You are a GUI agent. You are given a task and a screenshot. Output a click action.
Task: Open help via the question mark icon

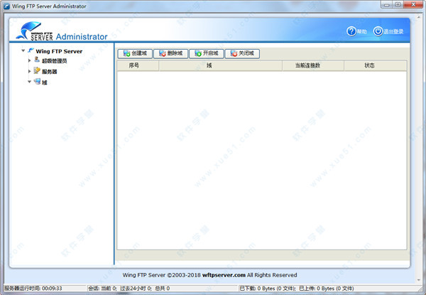[x=351, y=31]
